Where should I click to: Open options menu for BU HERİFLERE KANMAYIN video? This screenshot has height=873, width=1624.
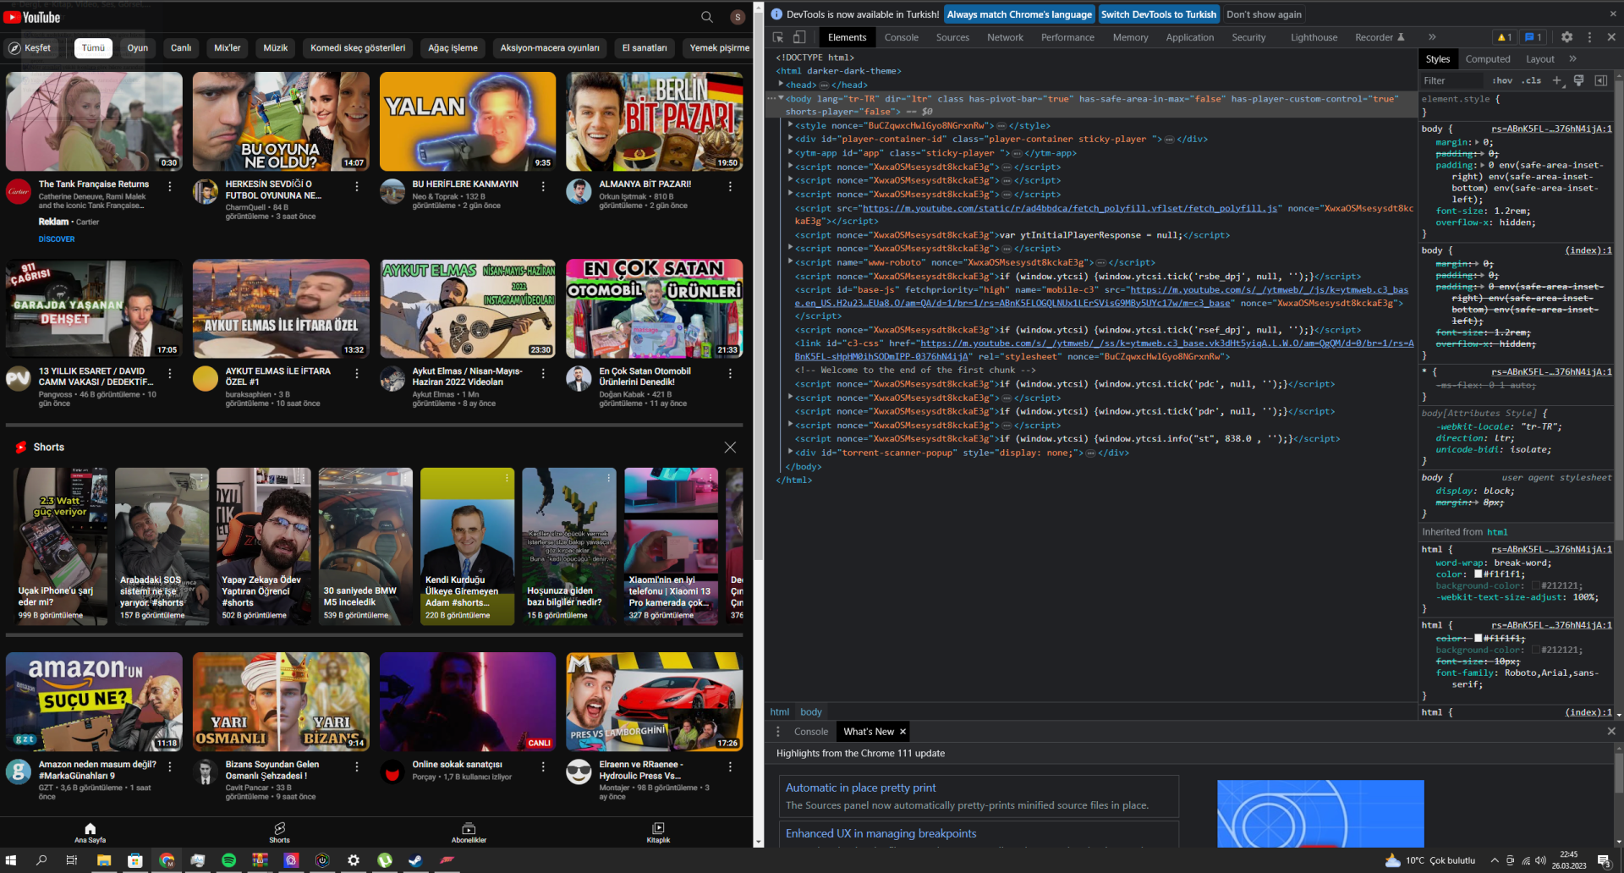click(x=543, y=186)
